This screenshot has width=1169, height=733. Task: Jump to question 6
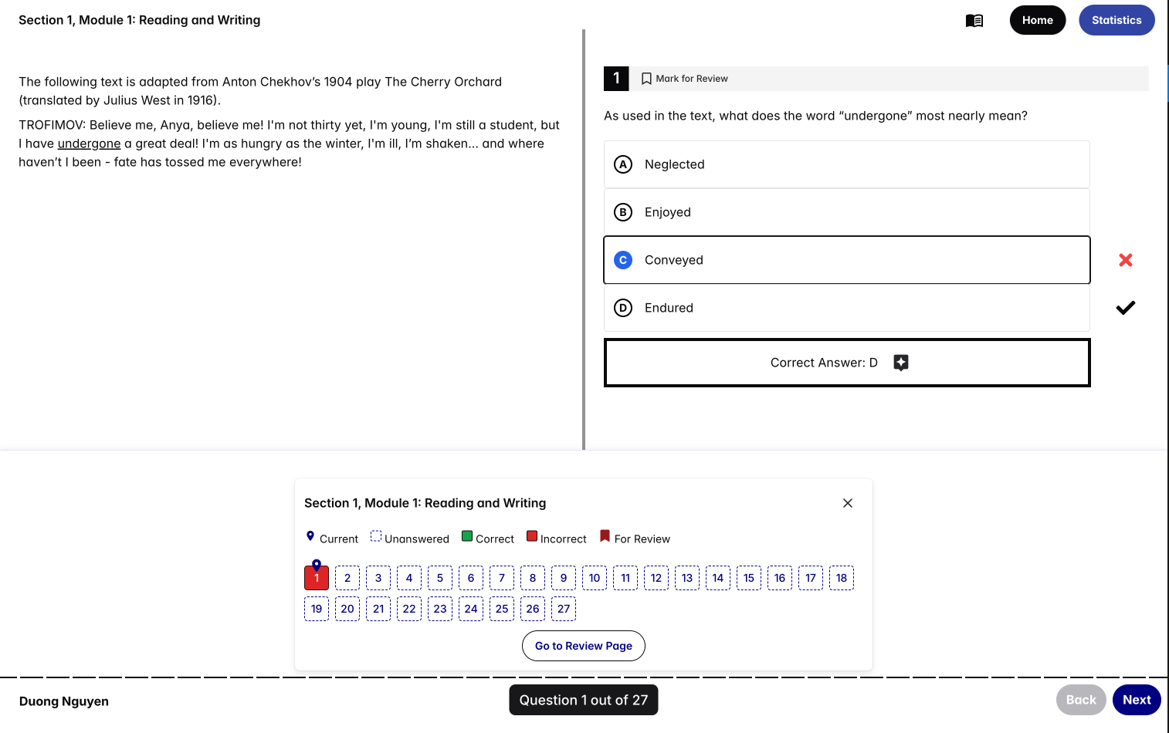tap(471, 578)
